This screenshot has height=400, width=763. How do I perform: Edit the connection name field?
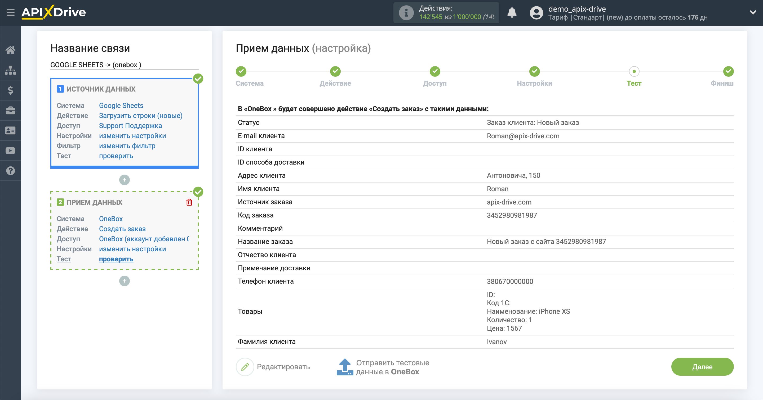coord(125,65)
